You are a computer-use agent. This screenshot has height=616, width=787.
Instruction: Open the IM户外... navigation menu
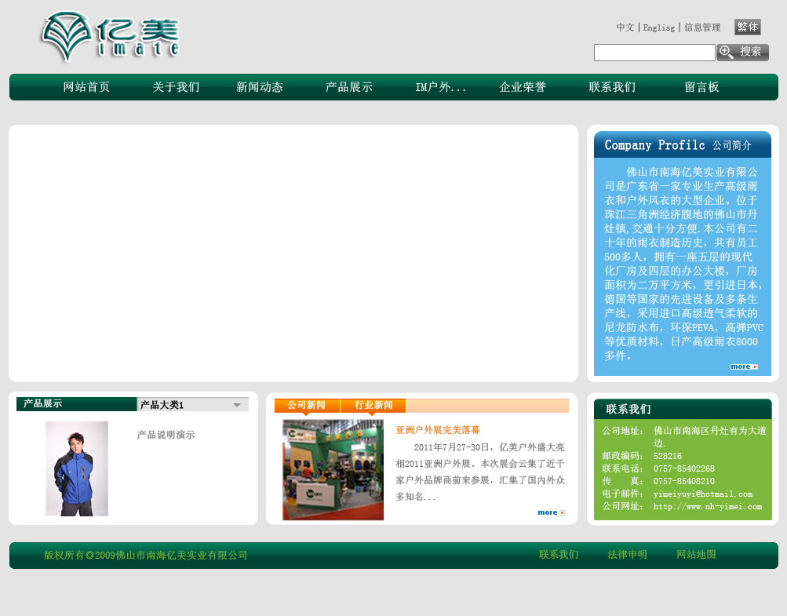441,87
